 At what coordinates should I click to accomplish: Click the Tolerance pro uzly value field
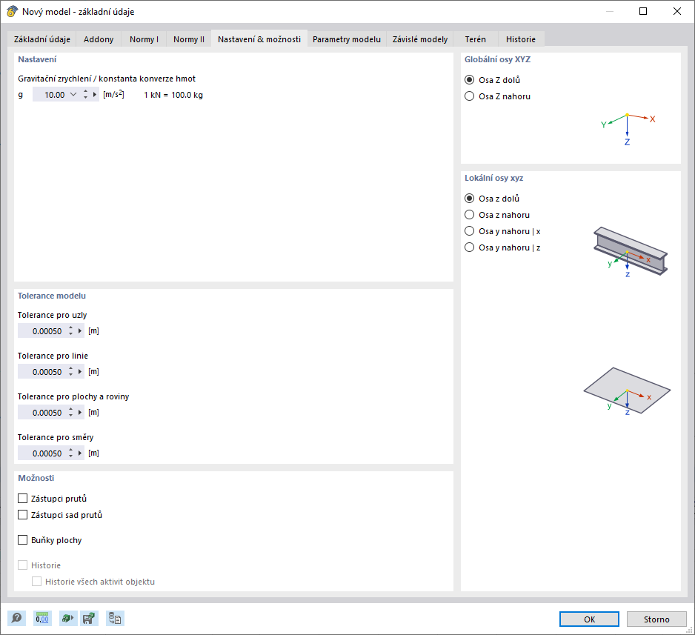point(42,331)
